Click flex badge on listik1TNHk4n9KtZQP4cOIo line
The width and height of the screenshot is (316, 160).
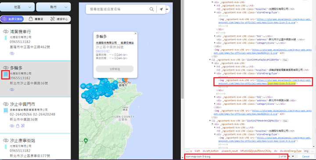coord(285,121)
